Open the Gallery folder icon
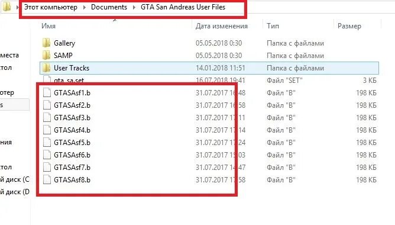This screenshot has width=395, height=225. [47, 43]
